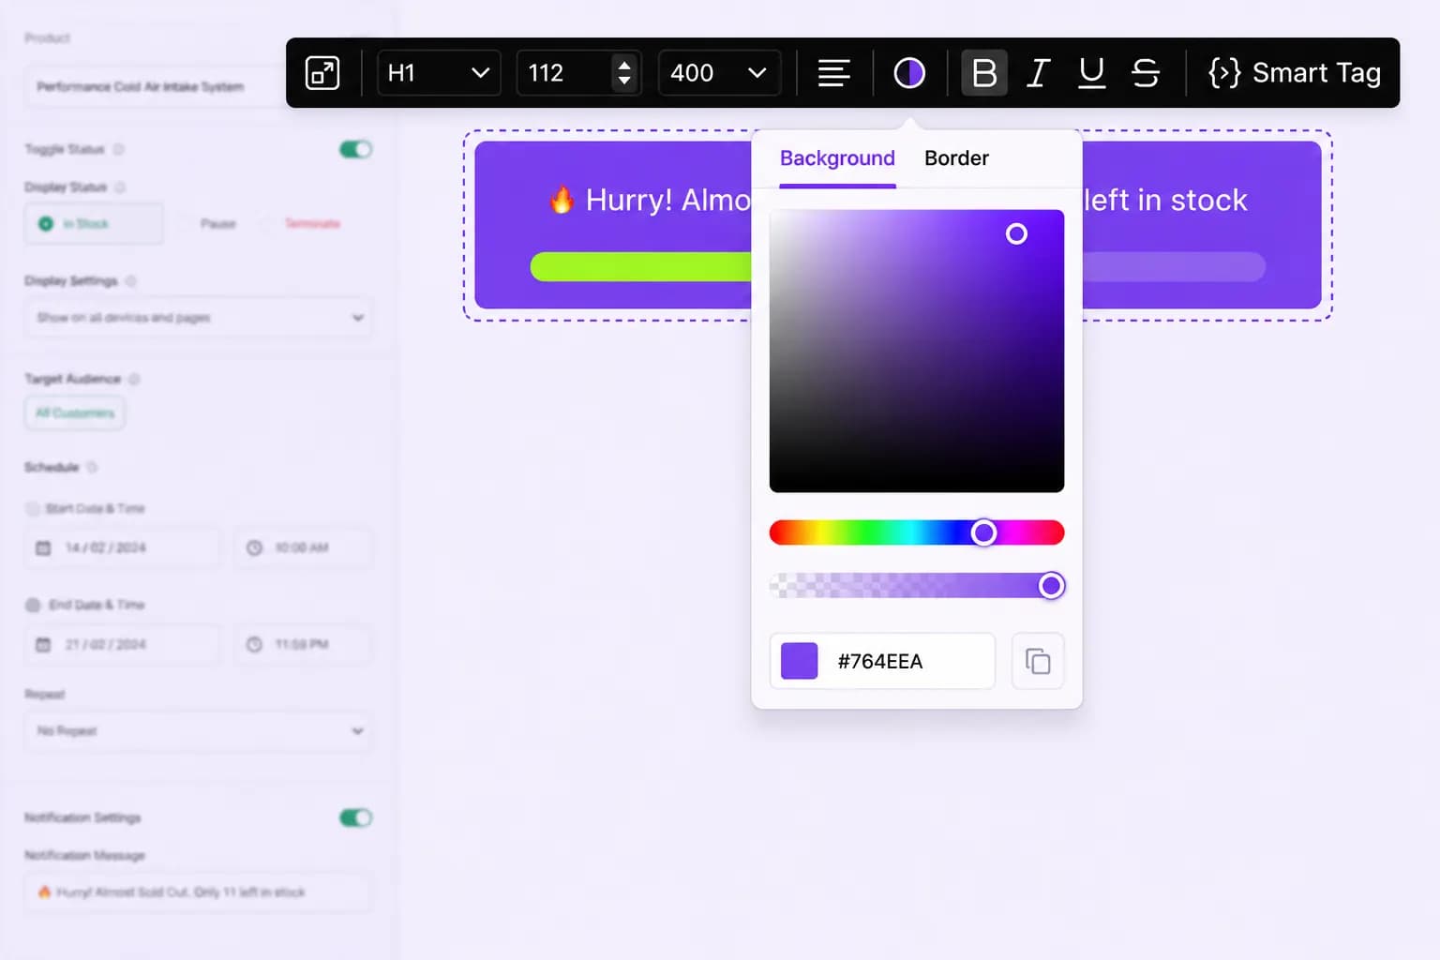Switch to the Border tab
1440x960 pixels.
point(956,158)
